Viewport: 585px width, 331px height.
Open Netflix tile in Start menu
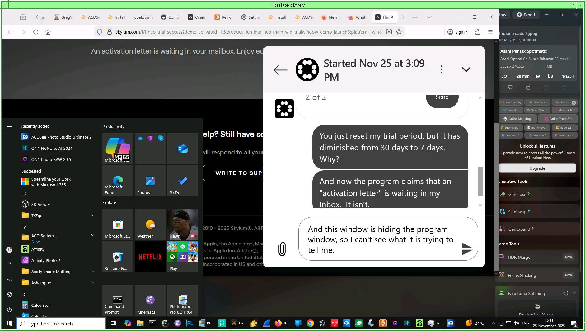150,257
